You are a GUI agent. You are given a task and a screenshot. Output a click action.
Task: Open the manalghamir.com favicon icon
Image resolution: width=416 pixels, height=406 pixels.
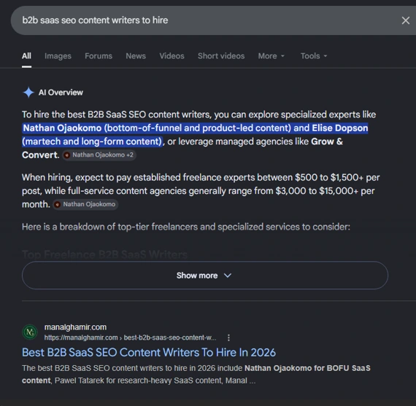(x=30, y=332)
